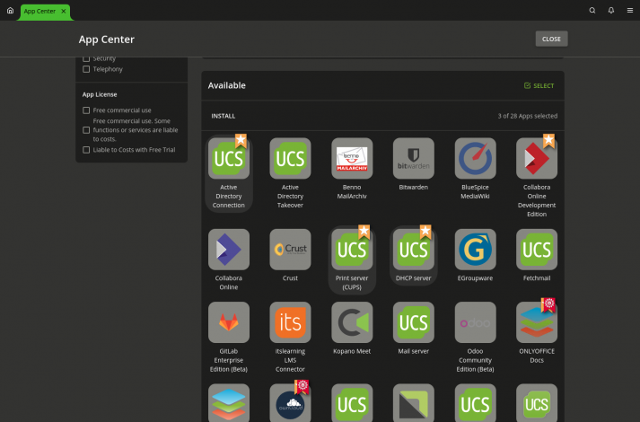Enable Free commercial use license filter
The image size is (640, 422).
coord(86,110)
